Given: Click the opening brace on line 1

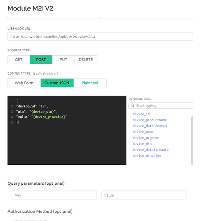Looking at the screenshot, I should (x=17, y=101).
